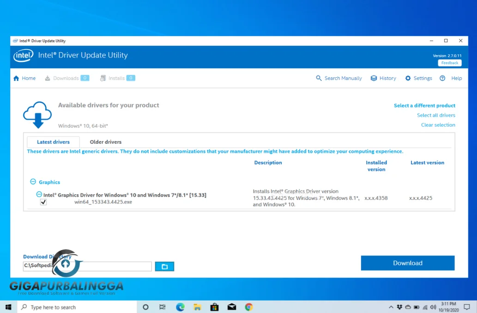Click the Feedback button
Viewport: 477px width, 313px height.
449,62
